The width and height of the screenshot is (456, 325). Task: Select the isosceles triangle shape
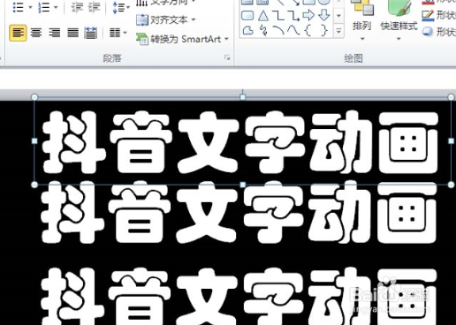click(x=263, y=15)
